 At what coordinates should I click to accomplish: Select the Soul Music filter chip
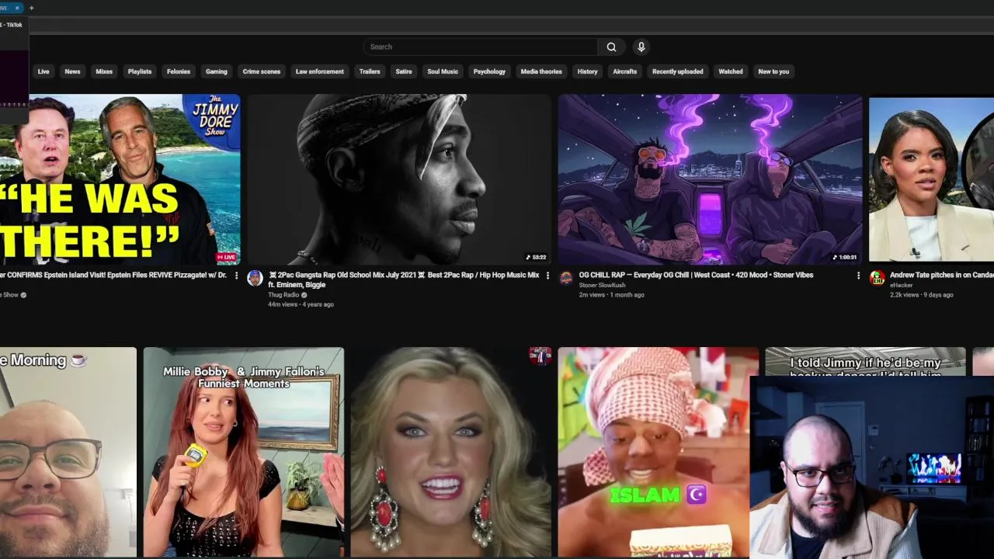click(x=443, y=71)
